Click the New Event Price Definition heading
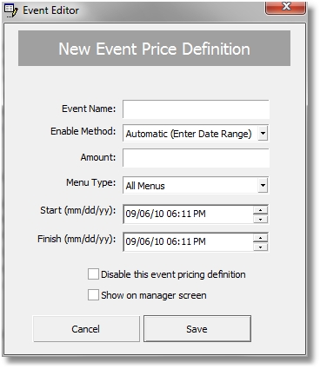Screen dimensions: 320x369 [154, 49]
